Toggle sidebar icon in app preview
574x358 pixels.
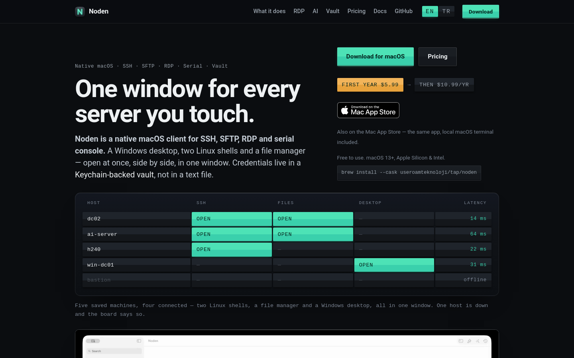pyautogui.click(x=139, y=341)
